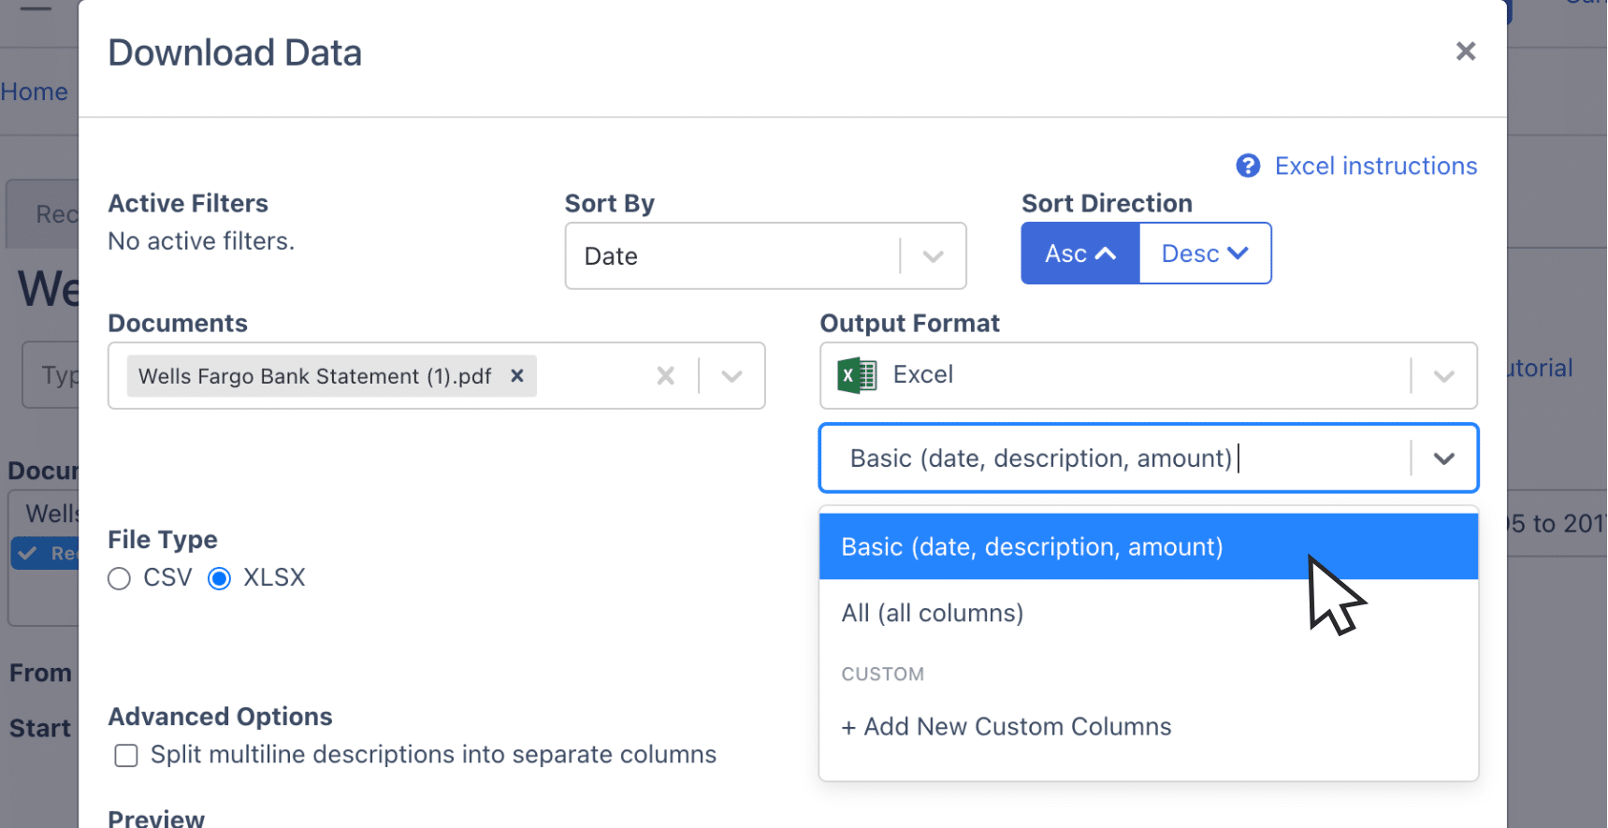Clear all selected documents with the X icon
1608x828 pixels.
tap(666, 375)
